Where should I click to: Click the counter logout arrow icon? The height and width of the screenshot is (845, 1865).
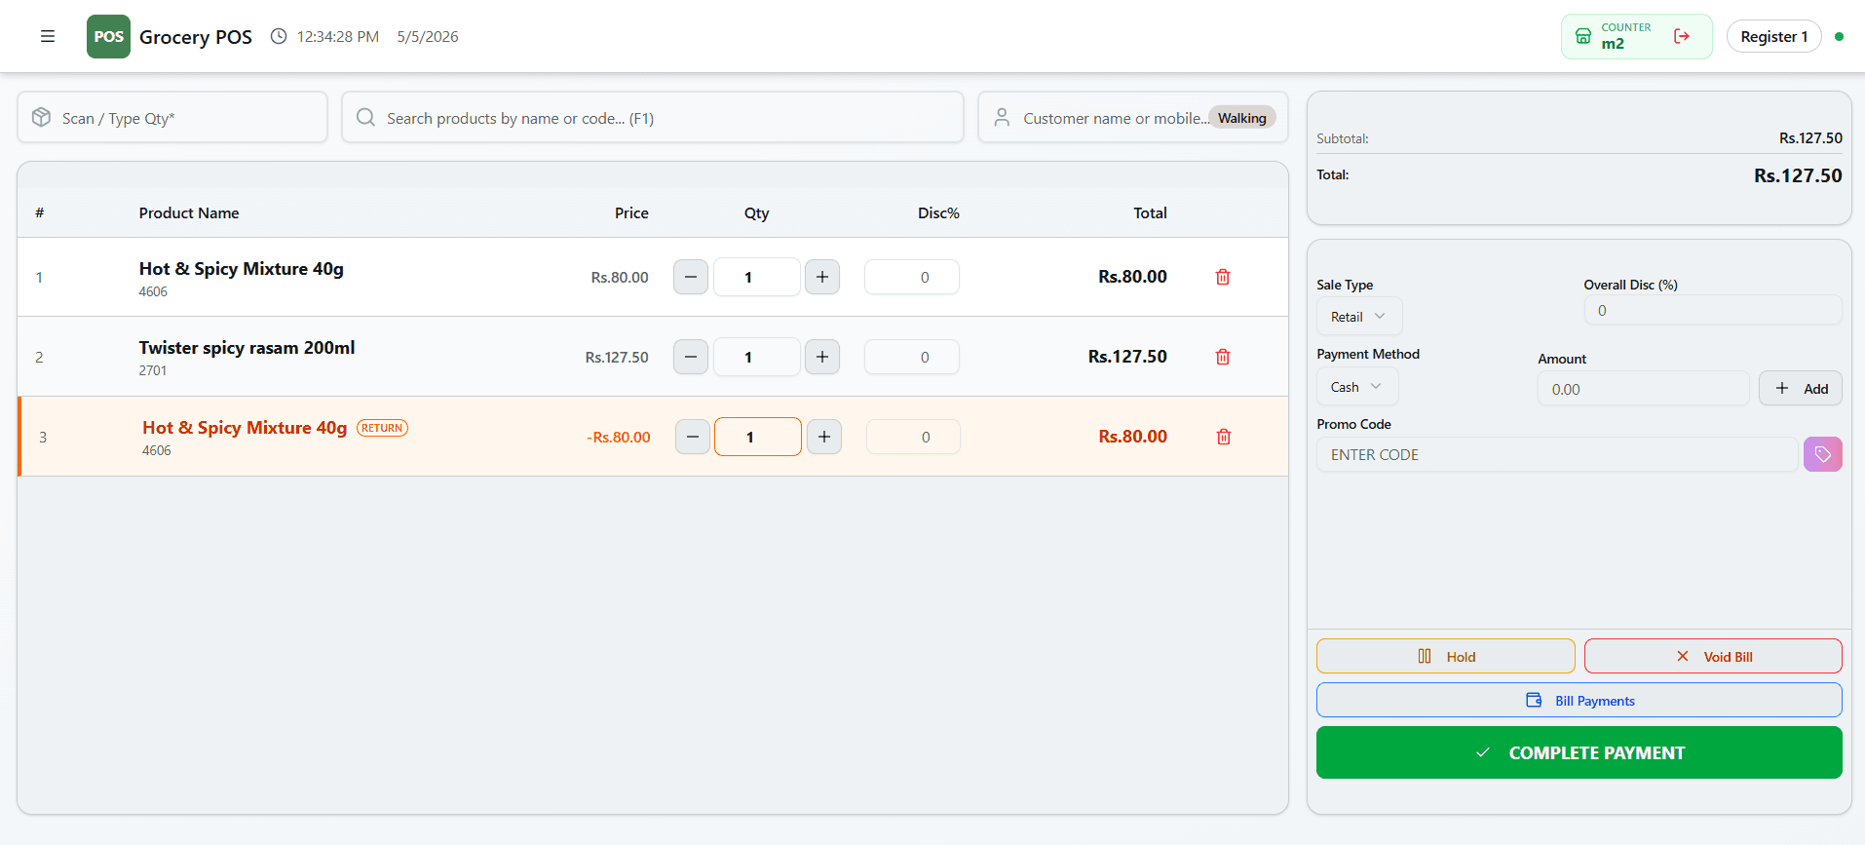point(1682,36)
